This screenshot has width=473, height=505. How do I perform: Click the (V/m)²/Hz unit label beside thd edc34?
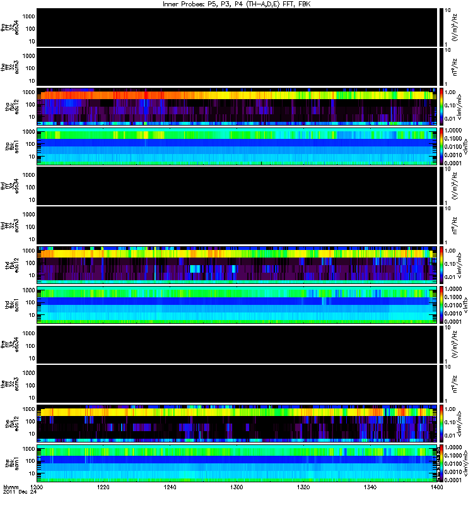tap(455, 186)
